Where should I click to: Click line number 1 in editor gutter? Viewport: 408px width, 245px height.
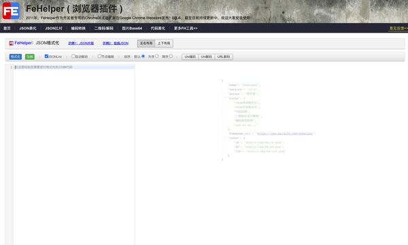(x=11, y=67)
